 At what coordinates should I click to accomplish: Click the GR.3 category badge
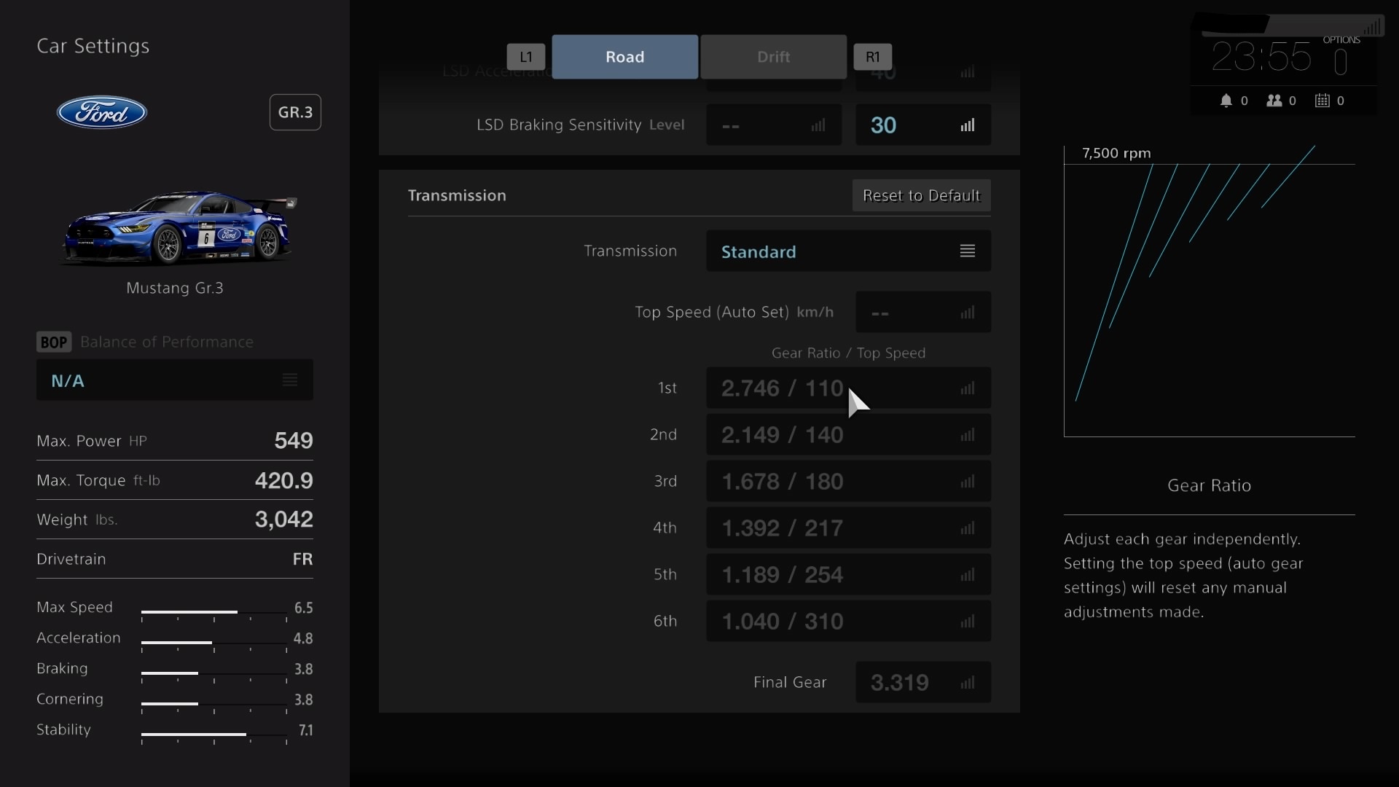[x=295, y=112]
